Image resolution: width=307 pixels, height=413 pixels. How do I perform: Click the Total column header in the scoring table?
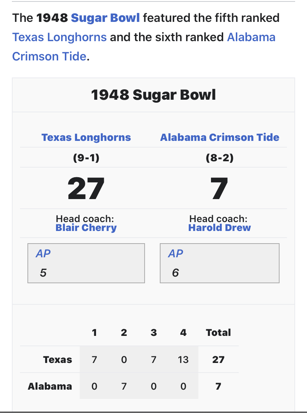pyautogui.click(x=218, y=333)
